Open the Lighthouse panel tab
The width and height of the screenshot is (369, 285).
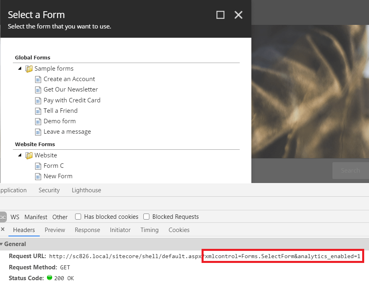[x=86, y=190]
